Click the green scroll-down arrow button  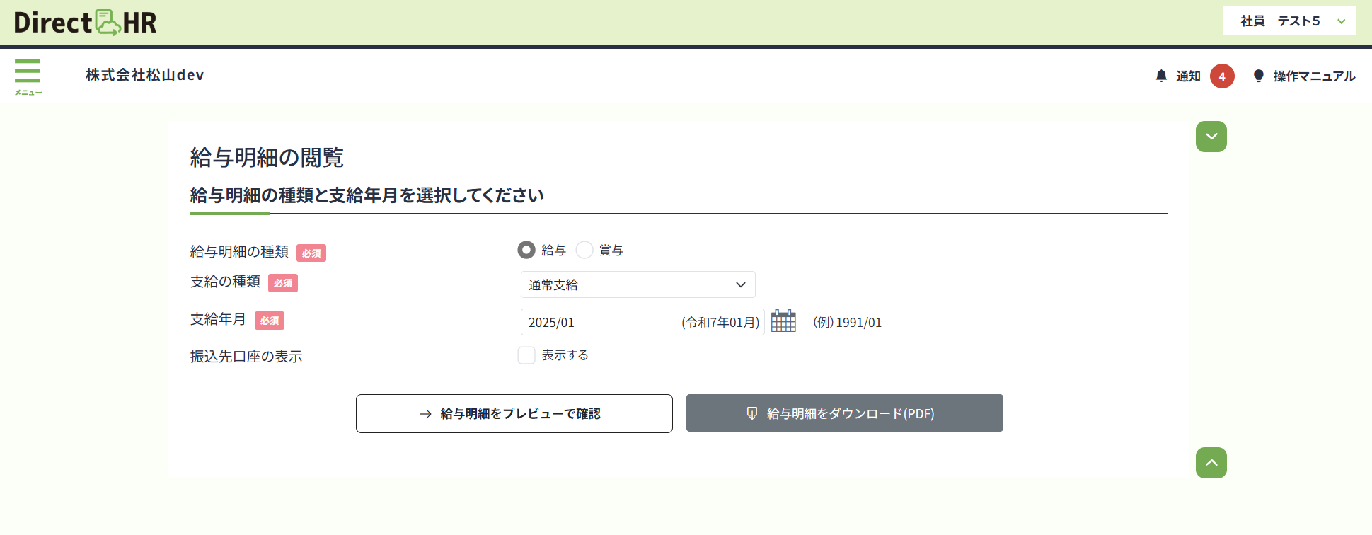click(1211, 137)
